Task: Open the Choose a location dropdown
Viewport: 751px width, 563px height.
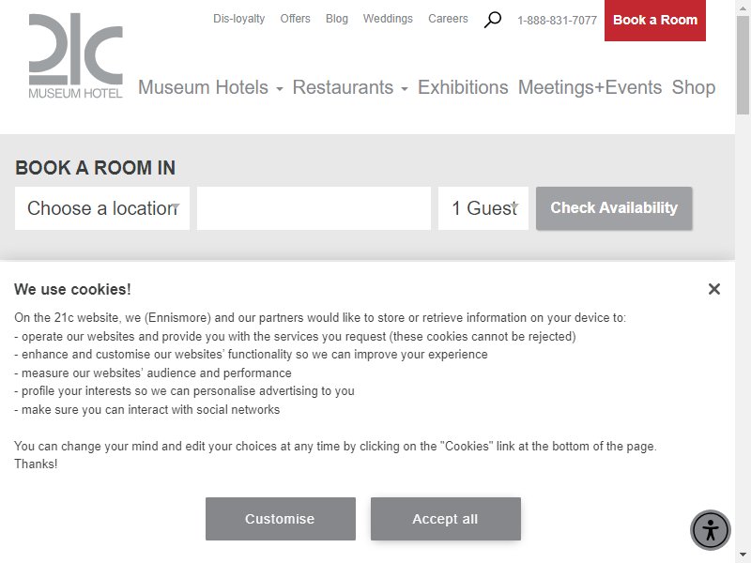Action: pos(102,208)
